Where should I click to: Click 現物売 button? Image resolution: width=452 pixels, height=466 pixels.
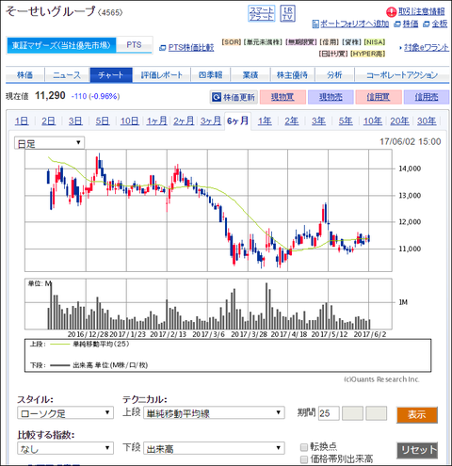331,97
